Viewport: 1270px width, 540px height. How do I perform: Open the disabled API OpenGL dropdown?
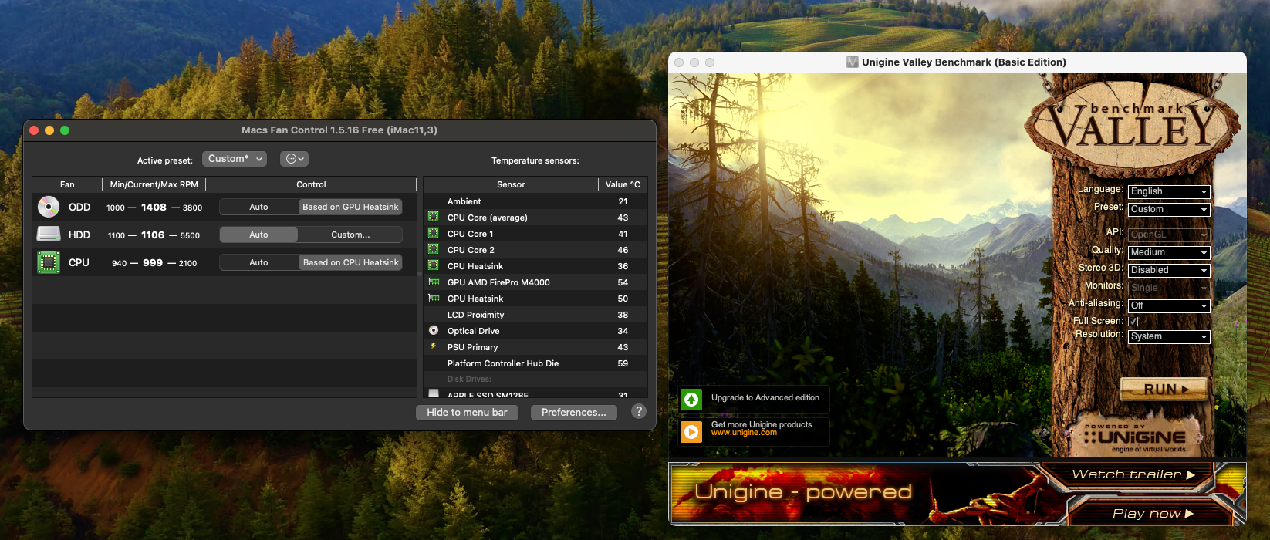[1168, 235]
